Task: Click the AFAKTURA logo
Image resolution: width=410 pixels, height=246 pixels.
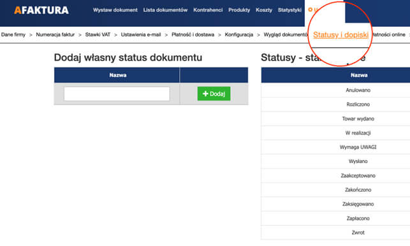Action: [x=41, y=10]
